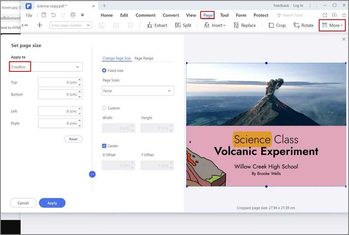This screenshot has height=235, width=349.
Task: Click the blue panel collapse handle
Action: point(92,174)
